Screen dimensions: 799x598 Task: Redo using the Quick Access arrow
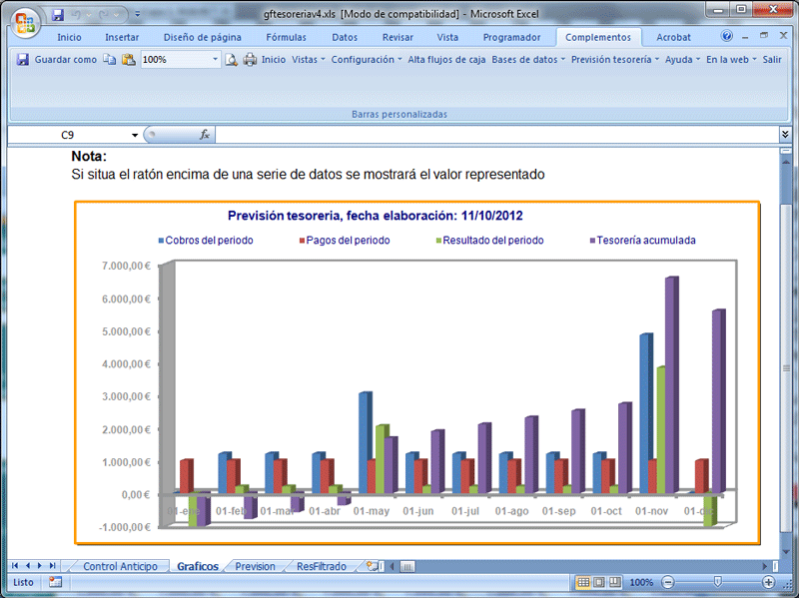pyautogui.click(x=104, y=15)
